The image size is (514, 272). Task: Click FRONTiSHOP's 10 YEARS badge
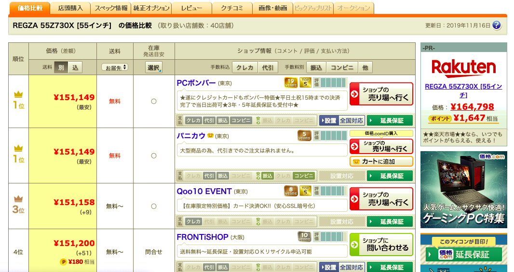click(x=305, y=237)
